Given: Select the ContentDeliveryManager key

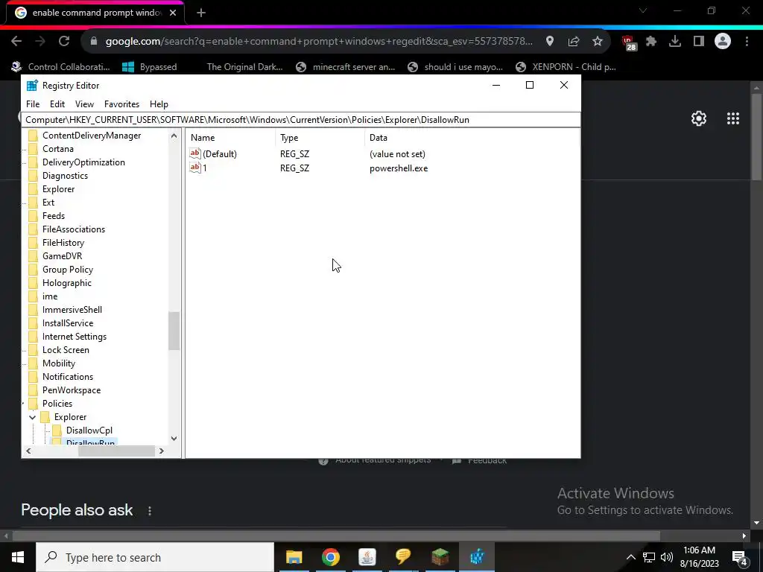Looking at the screenshot, I should point(92,136).
